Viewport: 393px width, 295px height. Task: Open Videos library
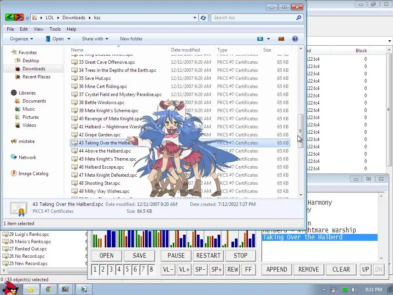tap(29, 125)
